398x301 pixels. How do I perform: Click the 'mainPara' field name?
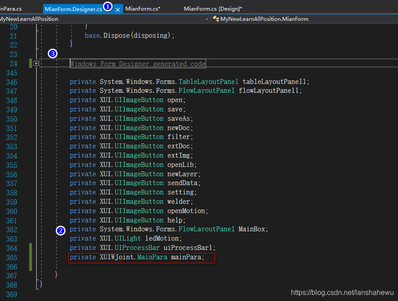[x=186, y=257]
